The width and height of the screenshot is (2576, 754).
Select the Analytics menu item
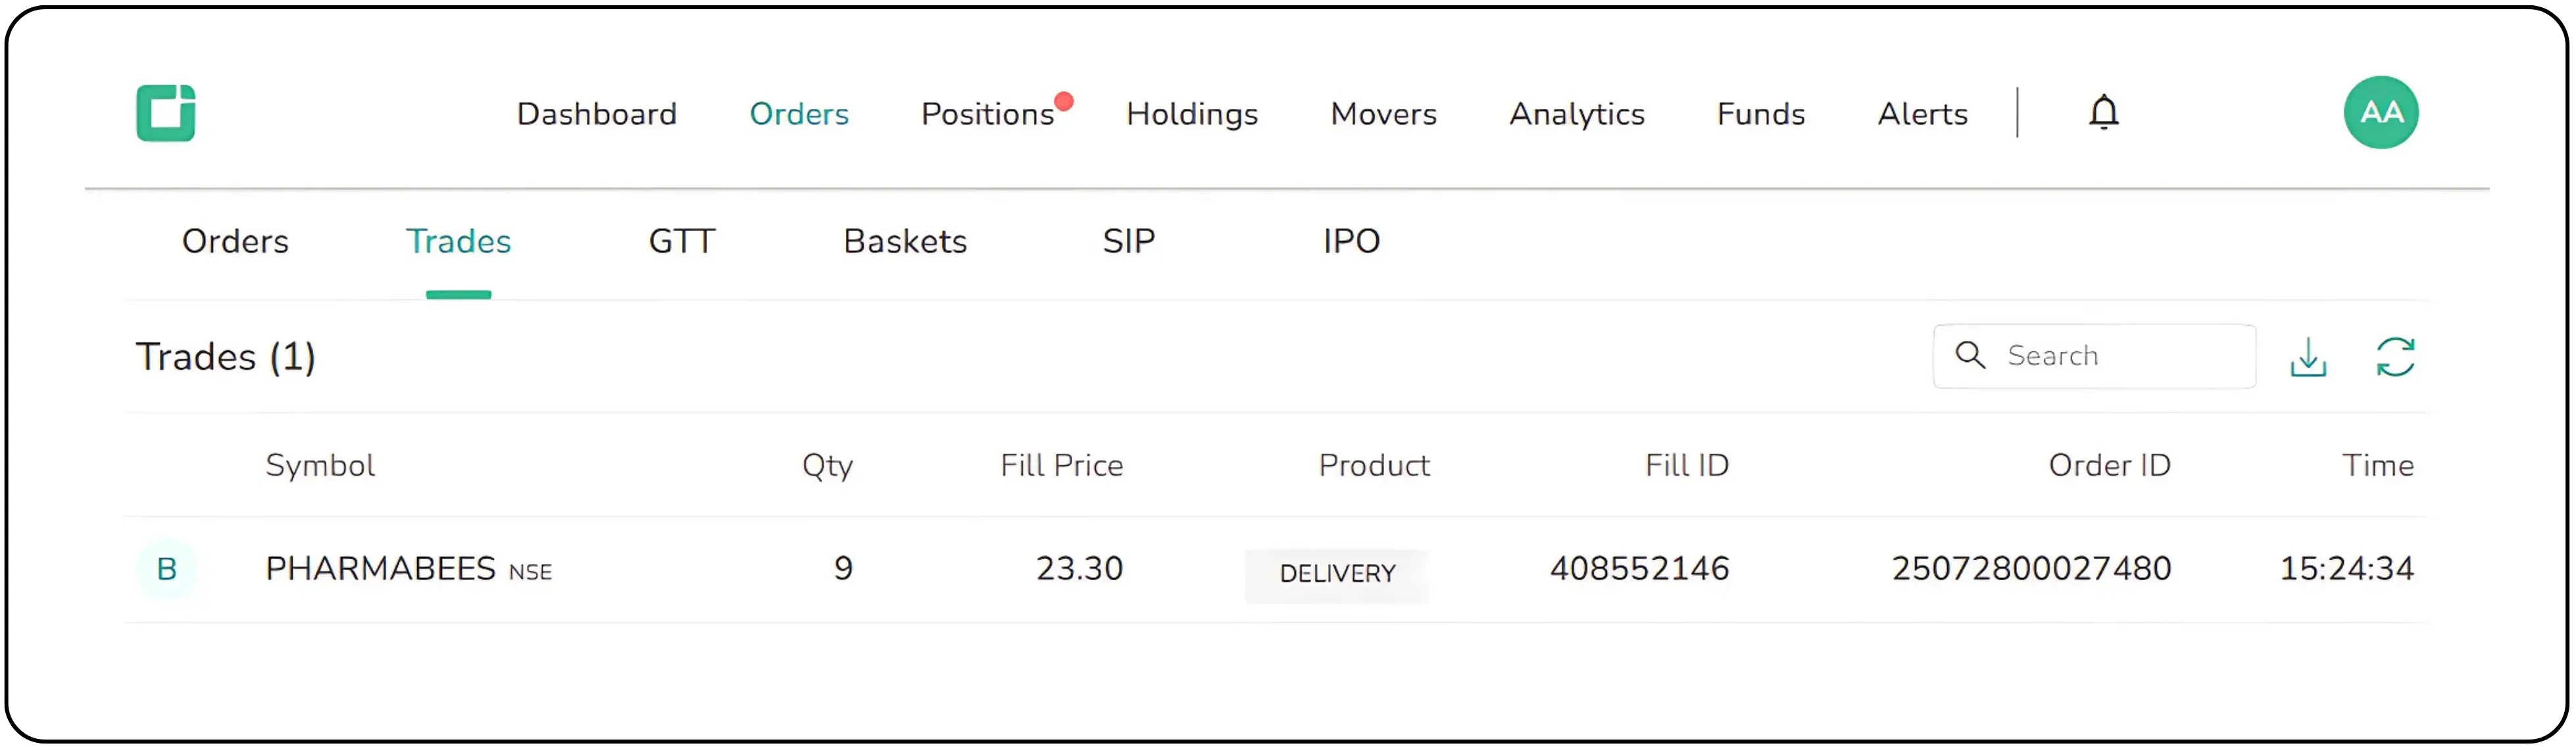pyautogui.click(x=1576, y=114)
